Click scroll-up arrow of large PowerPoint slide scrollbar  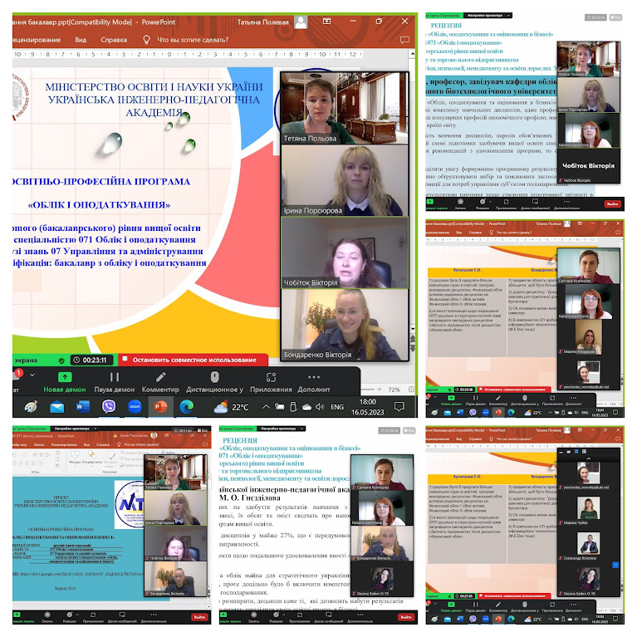[x=413, y=53]
